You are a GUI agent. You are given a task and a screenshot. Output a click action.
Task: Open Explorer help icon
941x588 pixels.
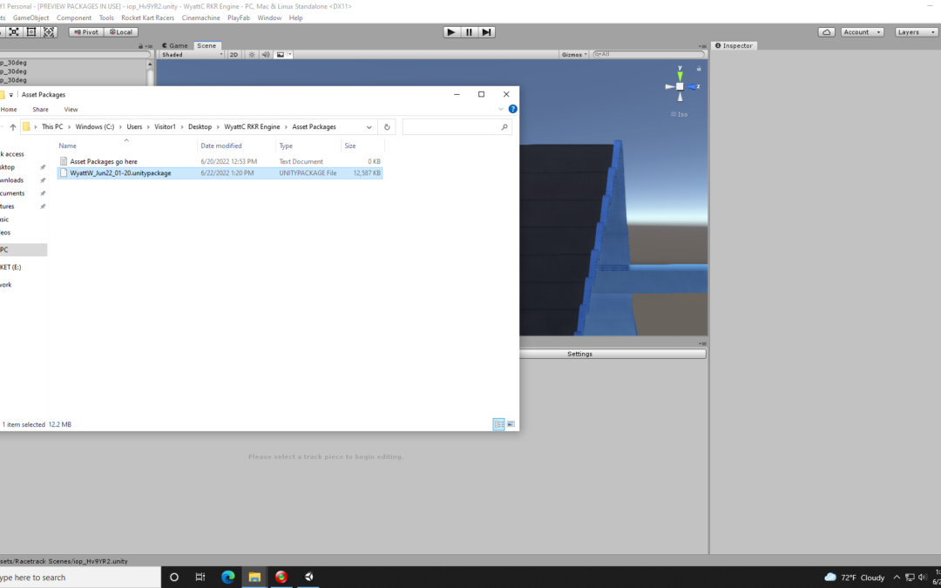pyautogui.click(x=512, y=109)
